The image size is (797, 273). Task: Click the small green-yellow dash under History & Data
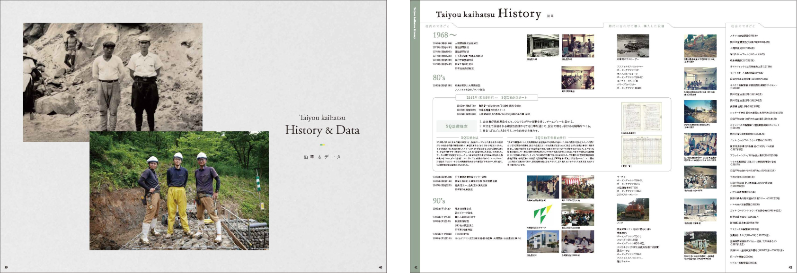pyautogui.click(x=322, y=145)
